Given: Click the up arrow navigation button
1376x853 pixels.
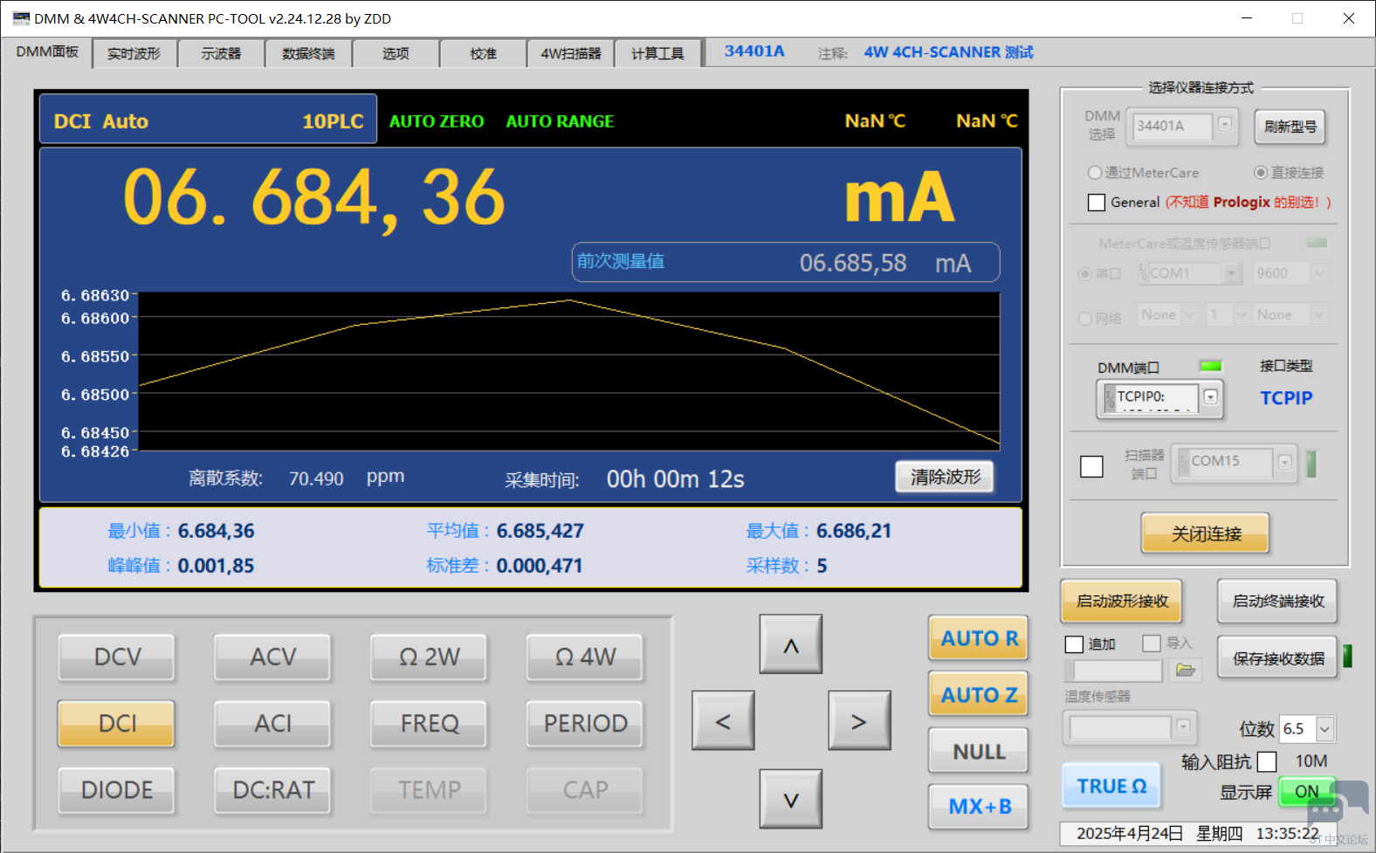Looking at the screenshot, I should point(791,644).
